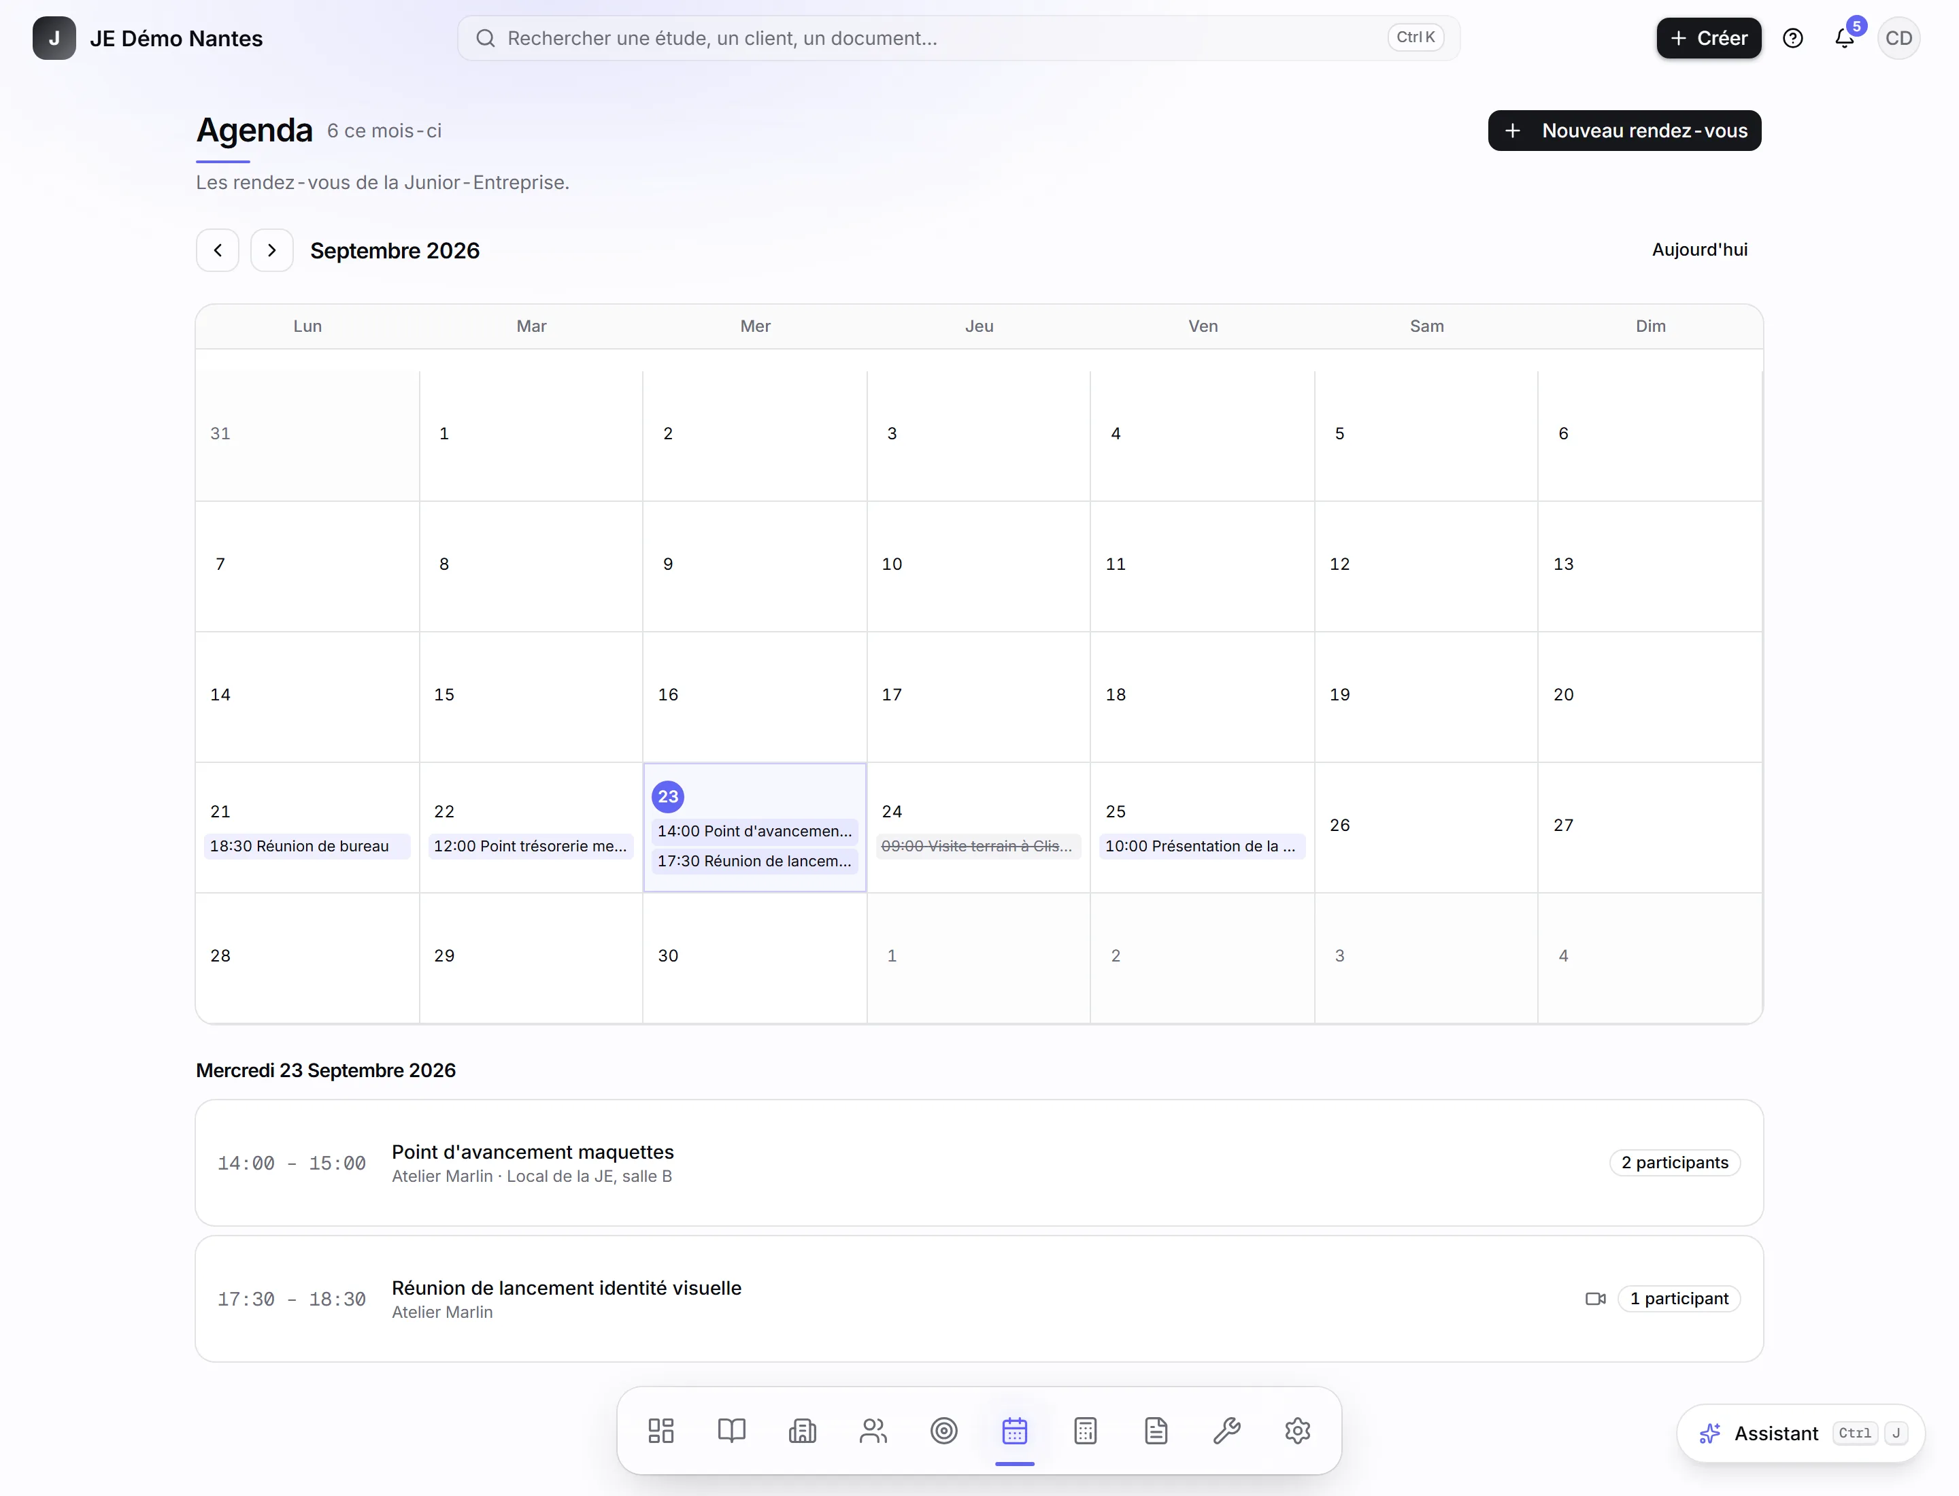Screen dimensions: 1959x1496
Task: Open the calculator icon in bottom dock
Action: (1085, 1430)
